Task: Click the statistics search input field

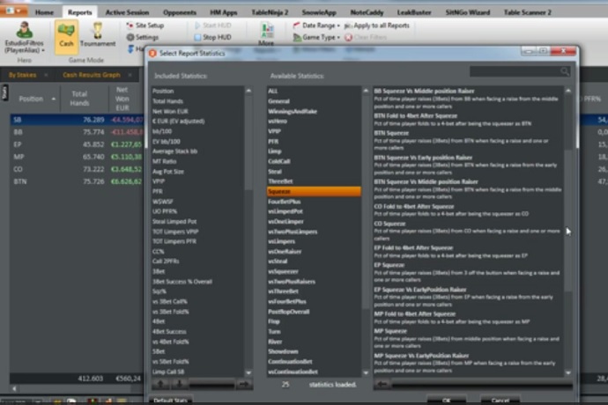Action: coord(515,71)
